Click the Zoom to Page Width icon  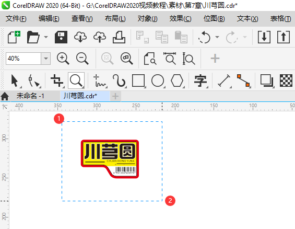tap(170, 59)
